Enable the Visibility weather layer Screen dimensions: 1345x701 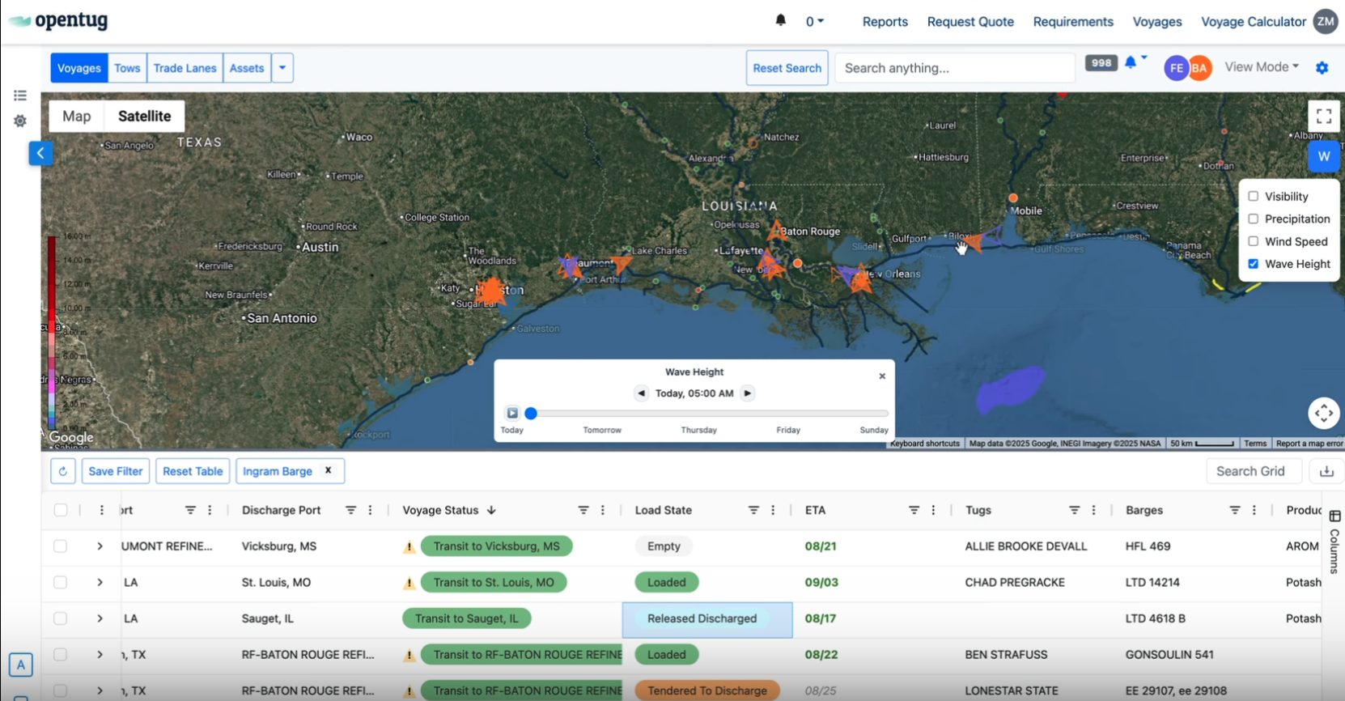[x=1253, y=196]
